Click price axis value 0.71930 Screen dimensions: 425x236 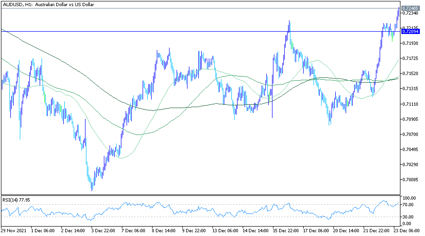410,43
